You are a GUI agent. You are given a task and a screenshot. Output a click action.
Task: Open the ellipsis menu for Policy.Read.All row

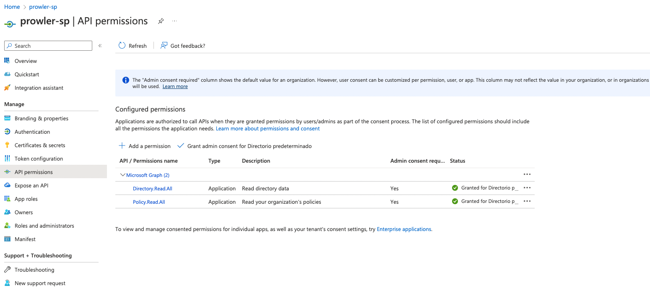[x=527, y=201]
